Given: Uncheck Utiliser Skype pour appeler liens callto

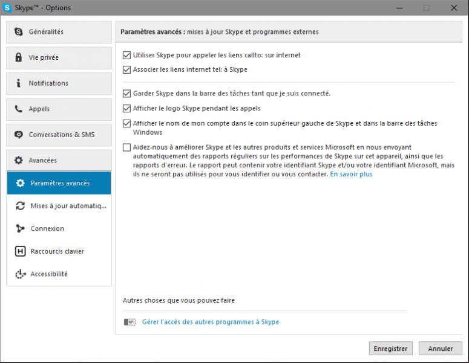Looking at the screenshot, I should coord(126,55).
